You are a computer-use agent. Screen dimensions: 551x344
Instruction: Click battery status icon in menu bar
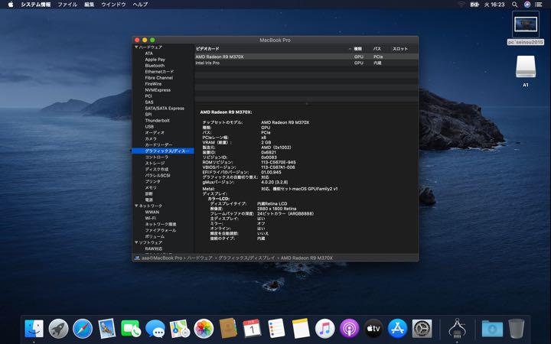[x=474, y=5]
